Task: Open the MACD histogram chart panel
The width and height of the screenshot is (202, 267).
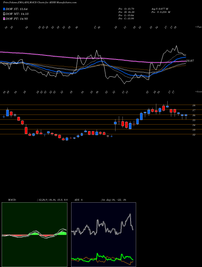Action: pyautogui.click(x=34, y=235)
